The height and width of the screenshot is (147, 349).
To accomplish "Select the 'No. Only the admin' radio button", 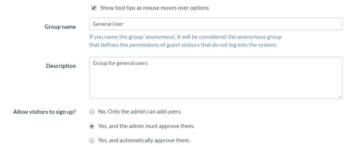I will coord(92,112).
